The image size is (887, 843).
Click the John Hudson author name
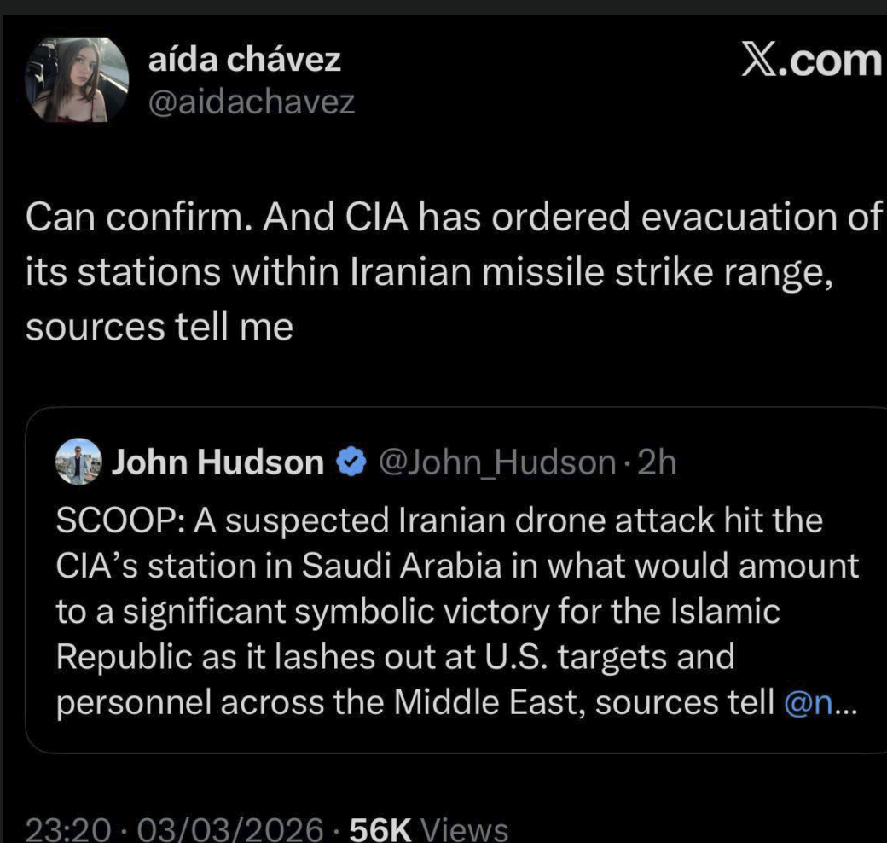click(218, 462)
